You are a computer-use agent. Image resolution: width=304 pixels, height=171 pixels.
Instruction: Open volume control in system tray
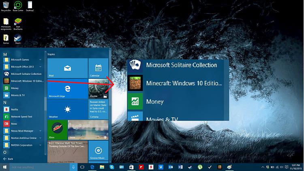pos(282,167)
